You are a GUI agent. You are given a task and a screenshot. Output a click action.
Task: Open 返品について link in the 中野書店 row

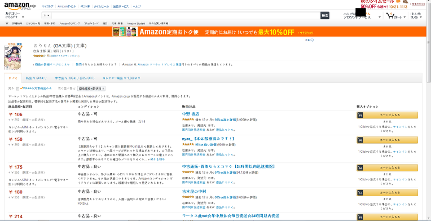pyautogui.click(x=225, y=130)
